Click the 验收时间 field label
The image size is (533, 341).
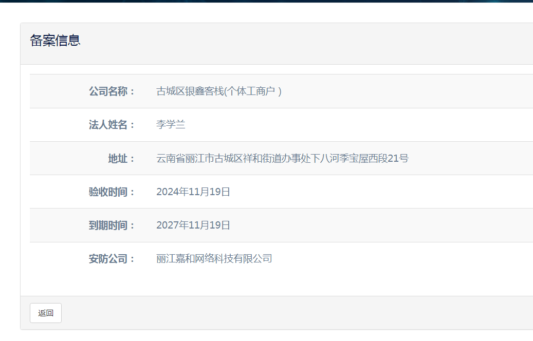(111, 192)
